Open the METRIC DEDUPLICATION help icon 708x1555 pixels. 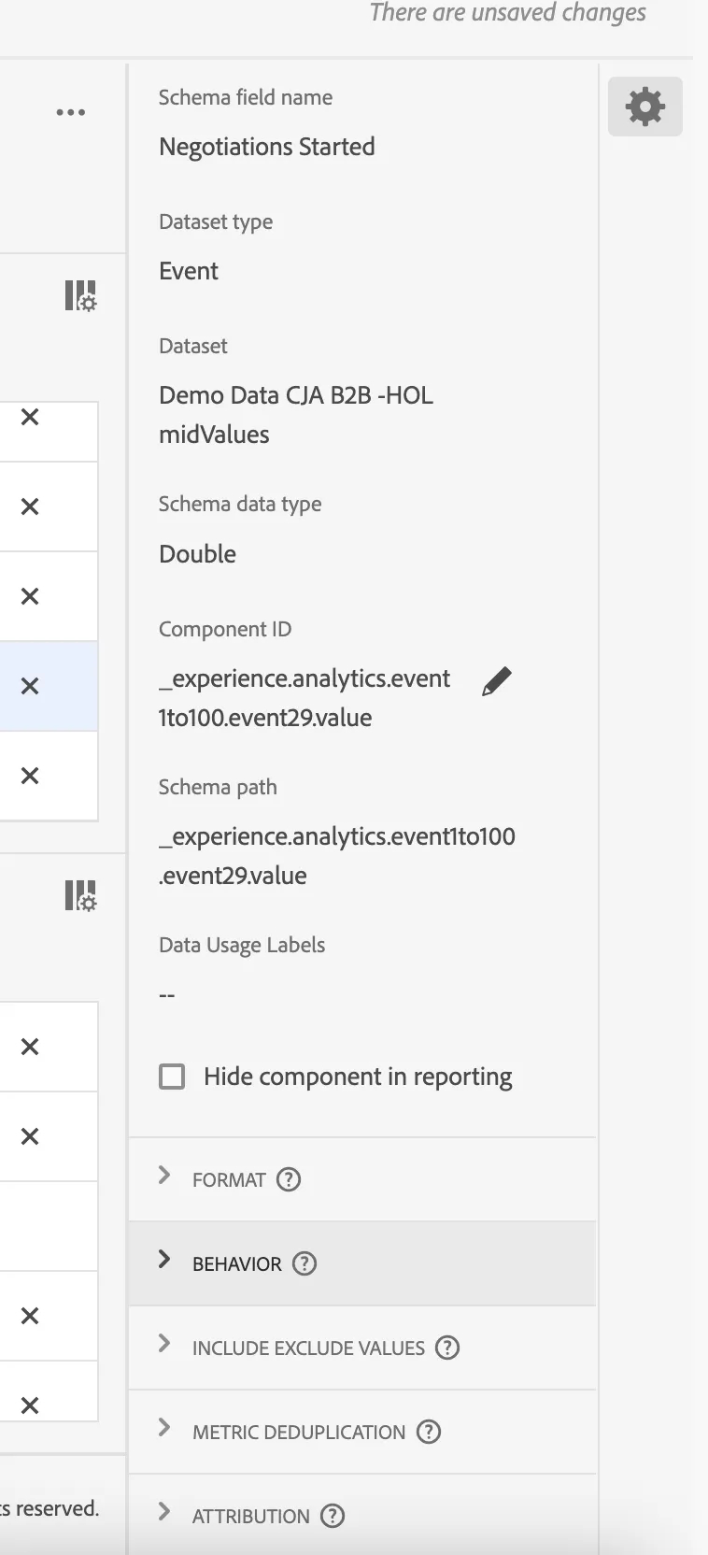click(x=429, y=1432)
